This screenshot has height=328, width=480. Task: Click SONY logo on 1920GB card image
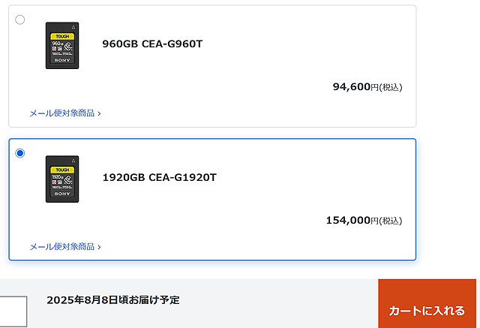[x=62, y=194]
